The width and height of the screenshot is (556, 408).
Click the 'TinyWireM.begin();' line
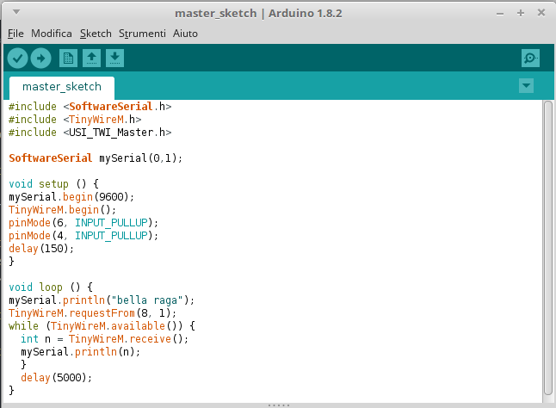tap(63, 210)
